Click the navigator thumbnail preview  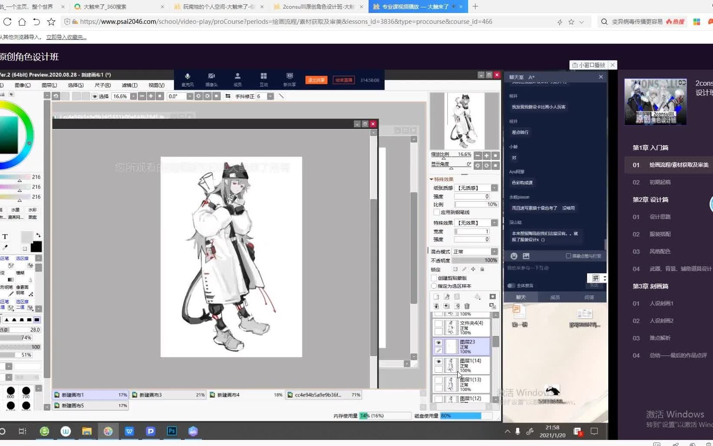coord(465,121)
